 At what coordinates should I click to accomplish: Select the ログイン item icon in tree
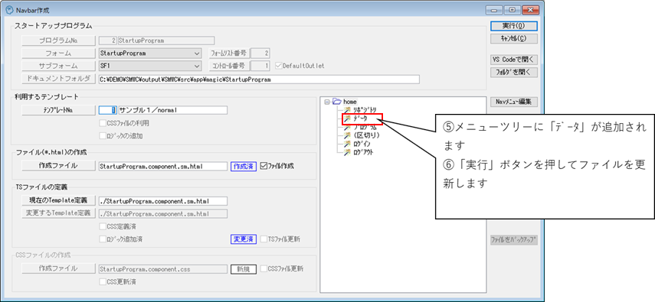[x=347, y=144]
